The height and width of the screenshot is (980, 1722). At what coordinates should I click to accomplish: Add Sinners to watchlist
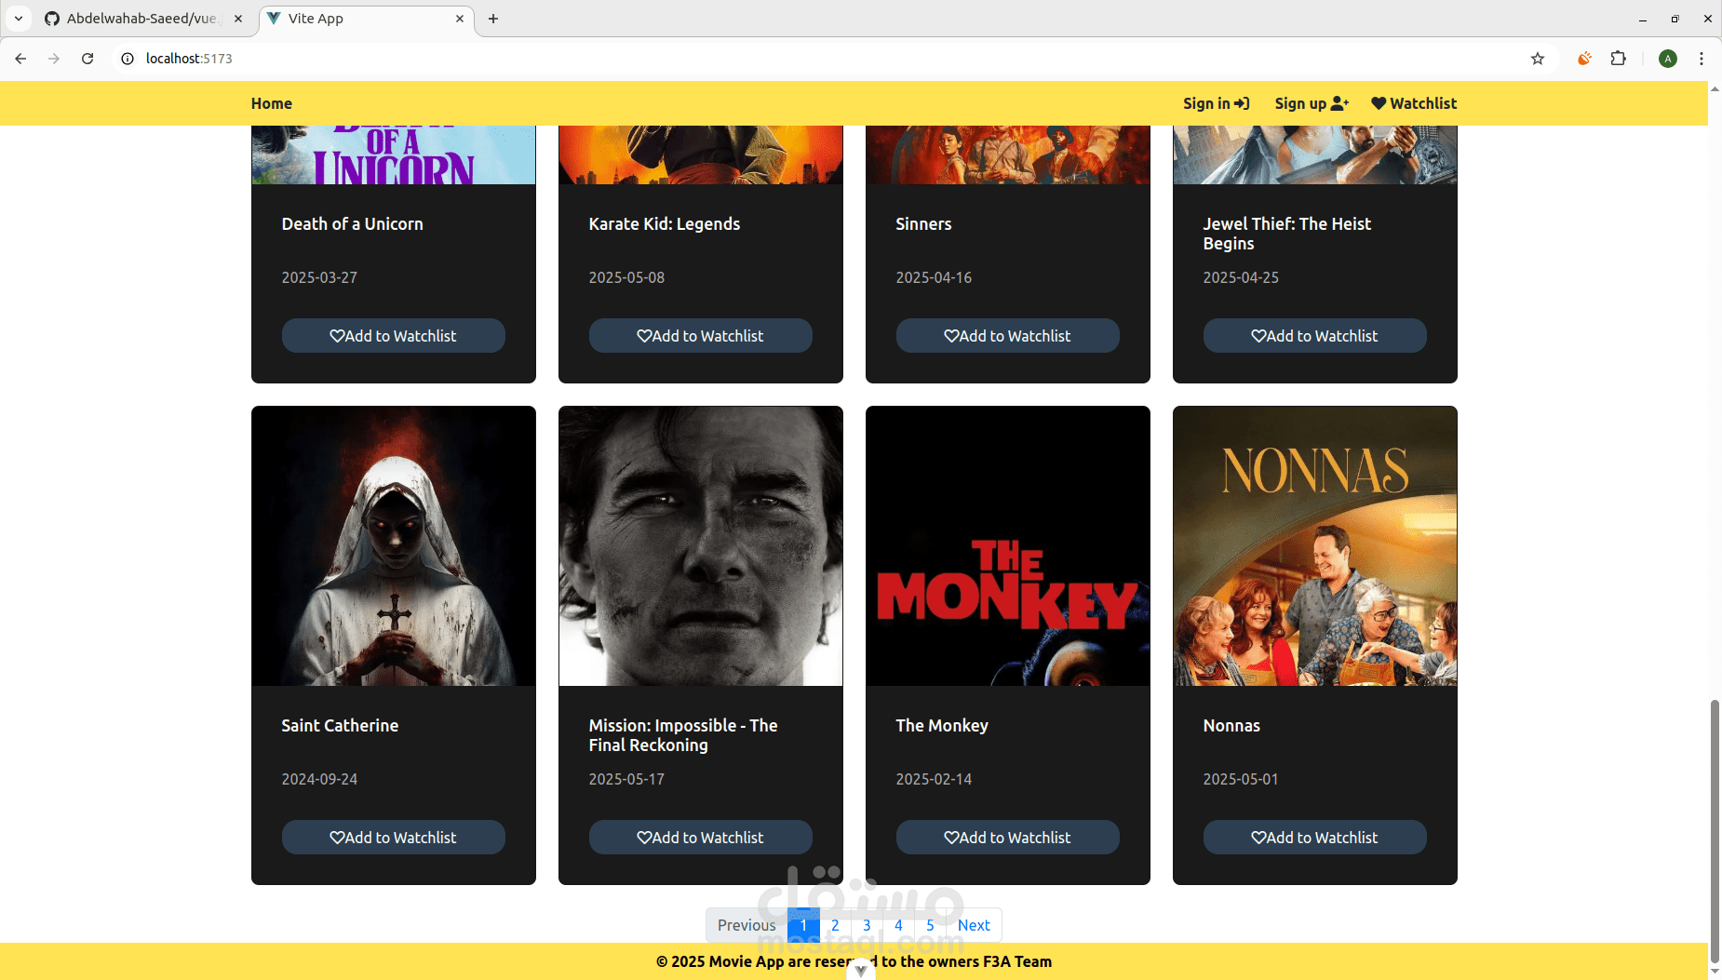tap(1008, 336)
